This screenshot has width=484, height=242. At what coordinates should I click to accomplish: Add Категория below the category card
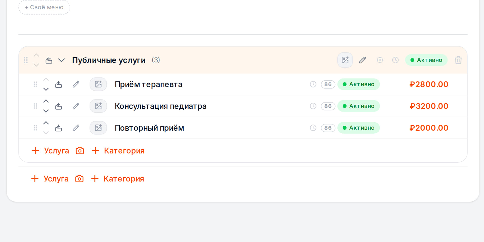pos(118,179)
